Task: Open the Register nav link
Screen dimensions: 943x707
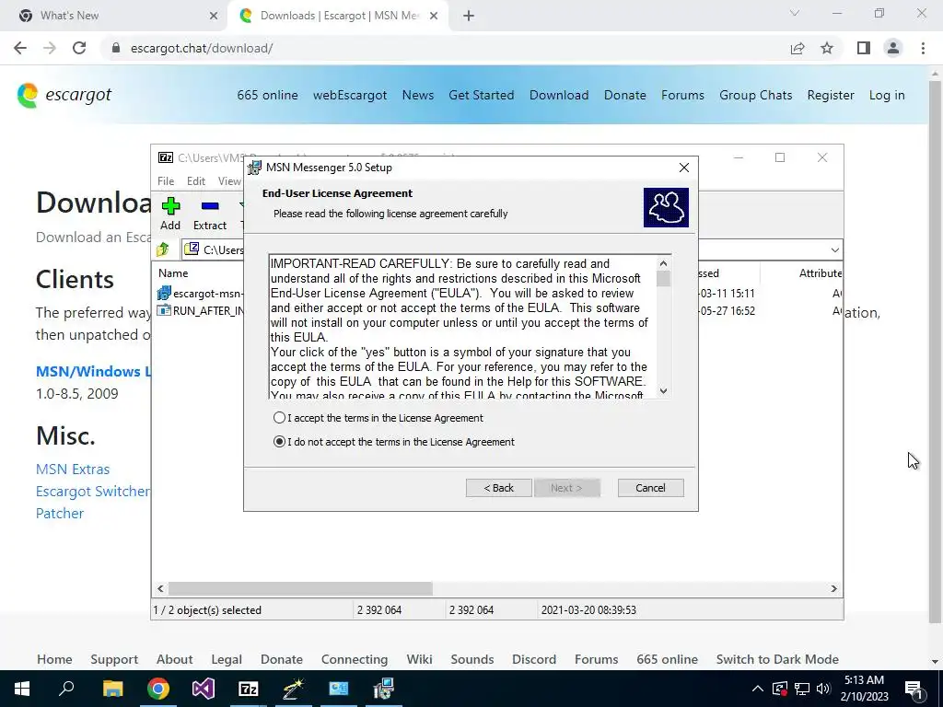Action: (831, 95)
